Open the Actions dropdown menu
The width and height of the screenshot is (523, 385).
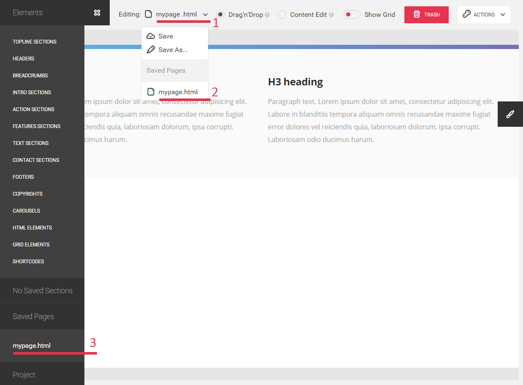point(484,14)
